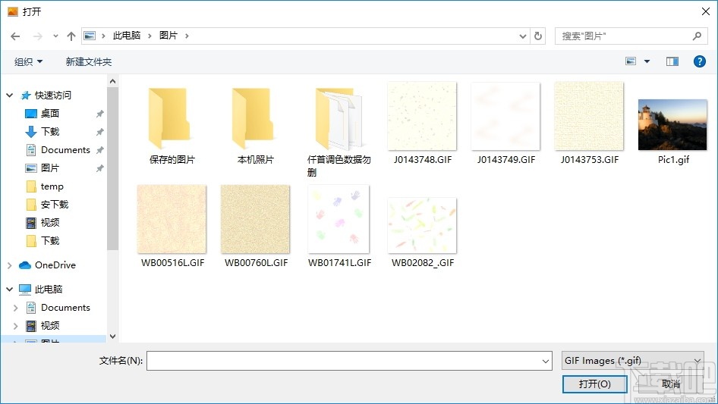The image size is (718, 404).
Task: Refresh the current folder
Action: 538,36
